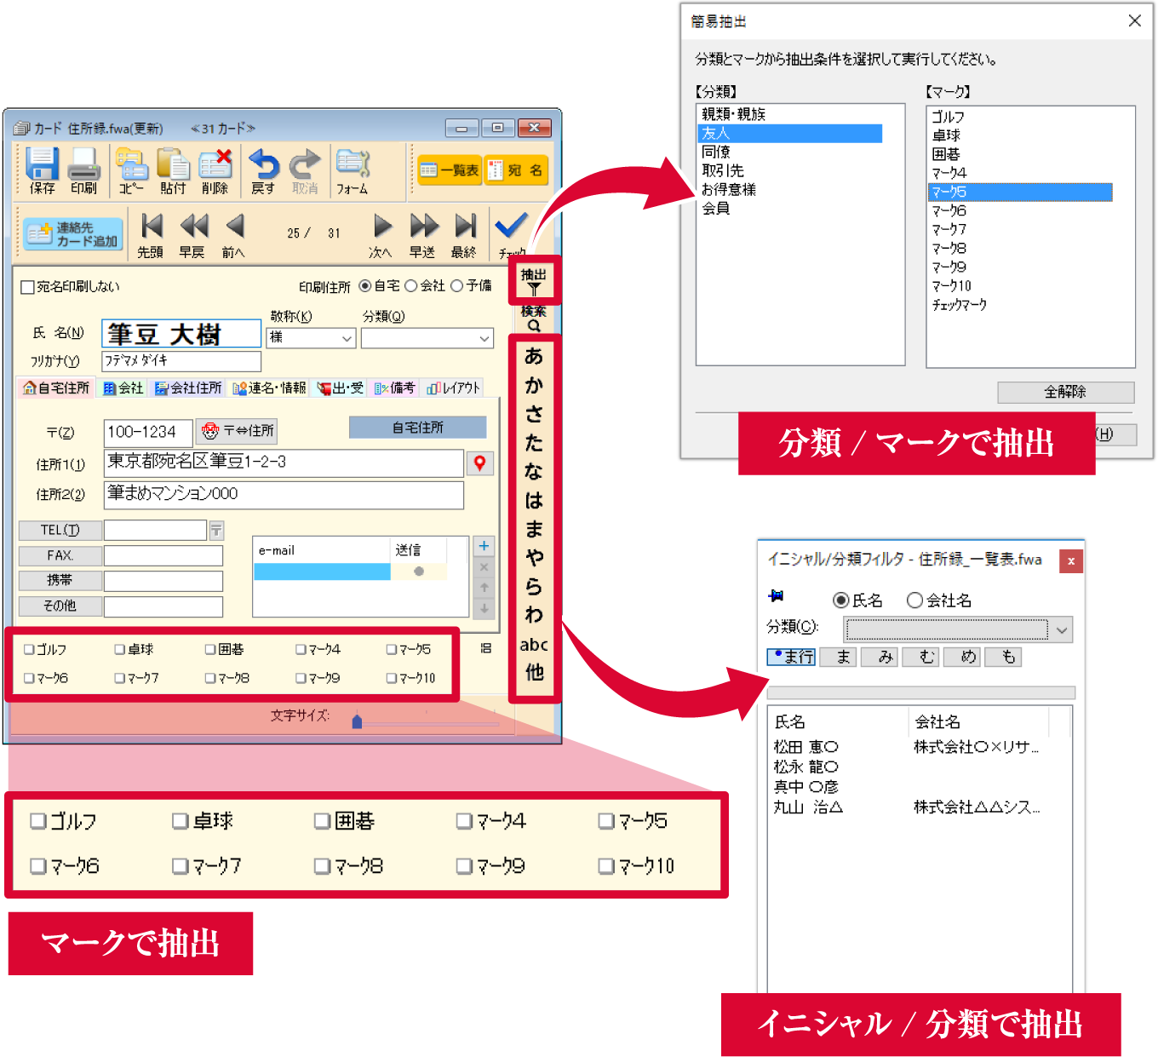Choose 会社名 radio in initial filter

click(915, 600)
